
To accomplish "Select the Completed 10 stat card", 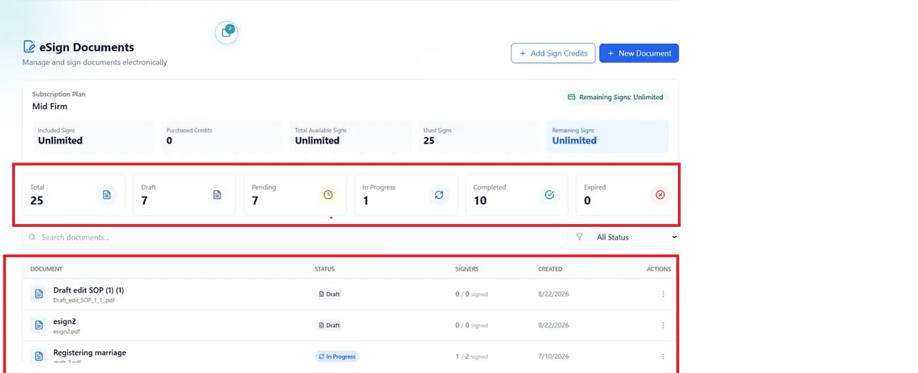I will tap(517, 195).
